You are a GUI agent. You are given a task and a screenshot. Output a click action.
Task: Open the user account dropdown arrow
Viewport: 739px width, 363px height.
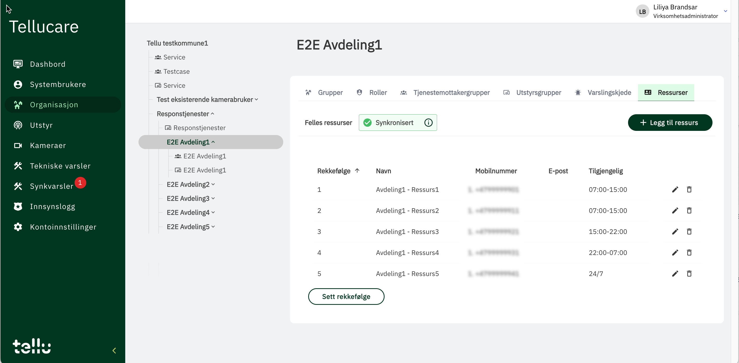(725, 11)
